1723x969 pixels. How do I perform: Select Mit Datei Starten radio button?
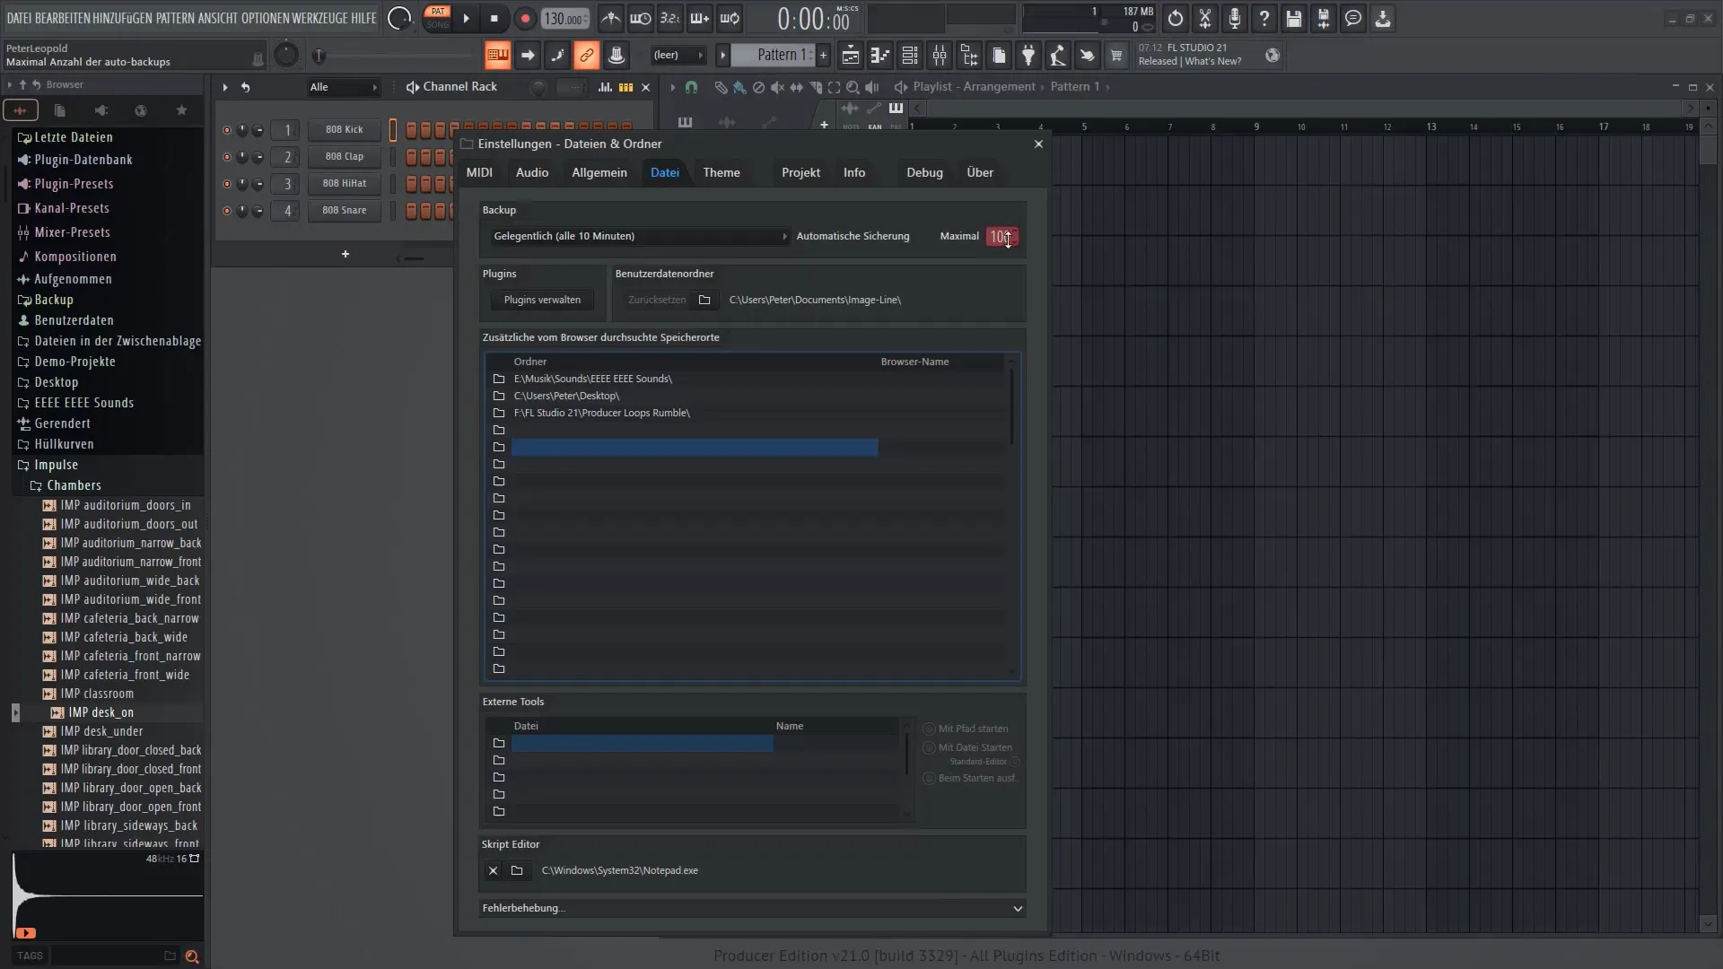point(930,747)
